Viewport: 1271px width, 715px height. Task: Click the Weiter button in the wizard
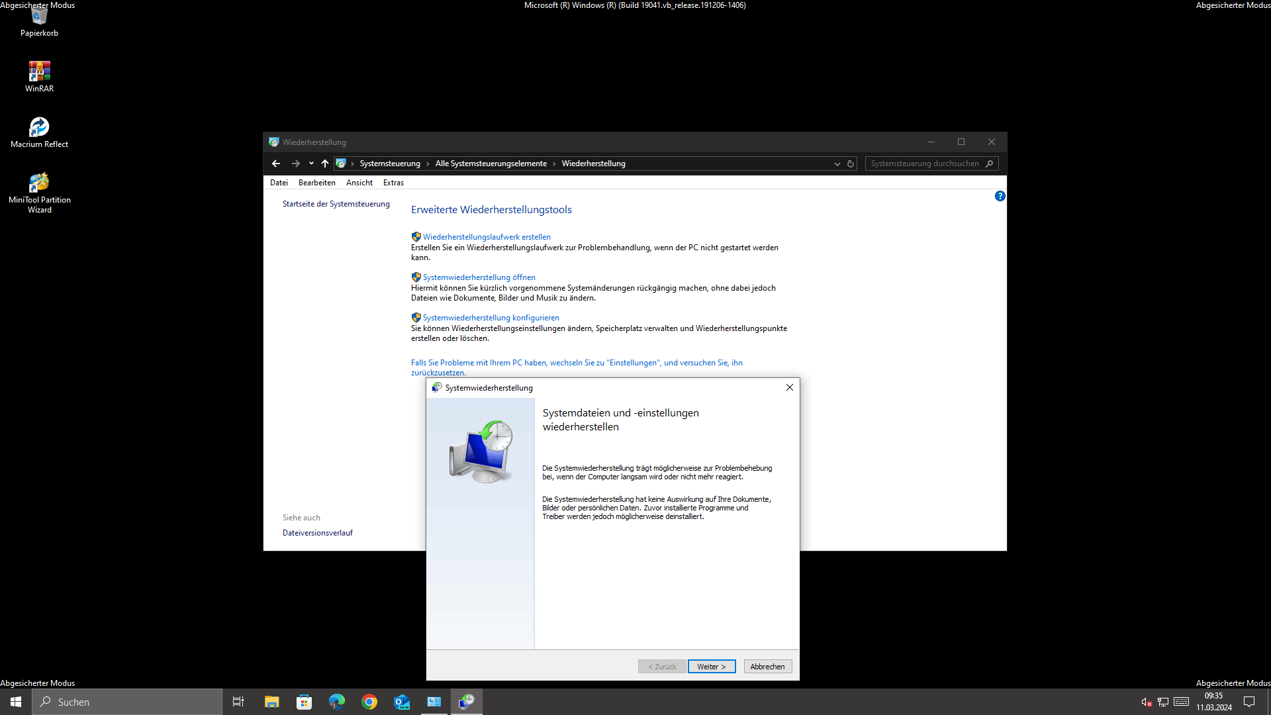(711, 667)
